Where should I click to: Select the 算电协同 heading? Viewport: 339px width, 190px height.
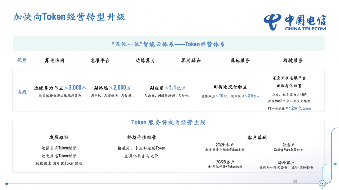[x=55, y=61]
